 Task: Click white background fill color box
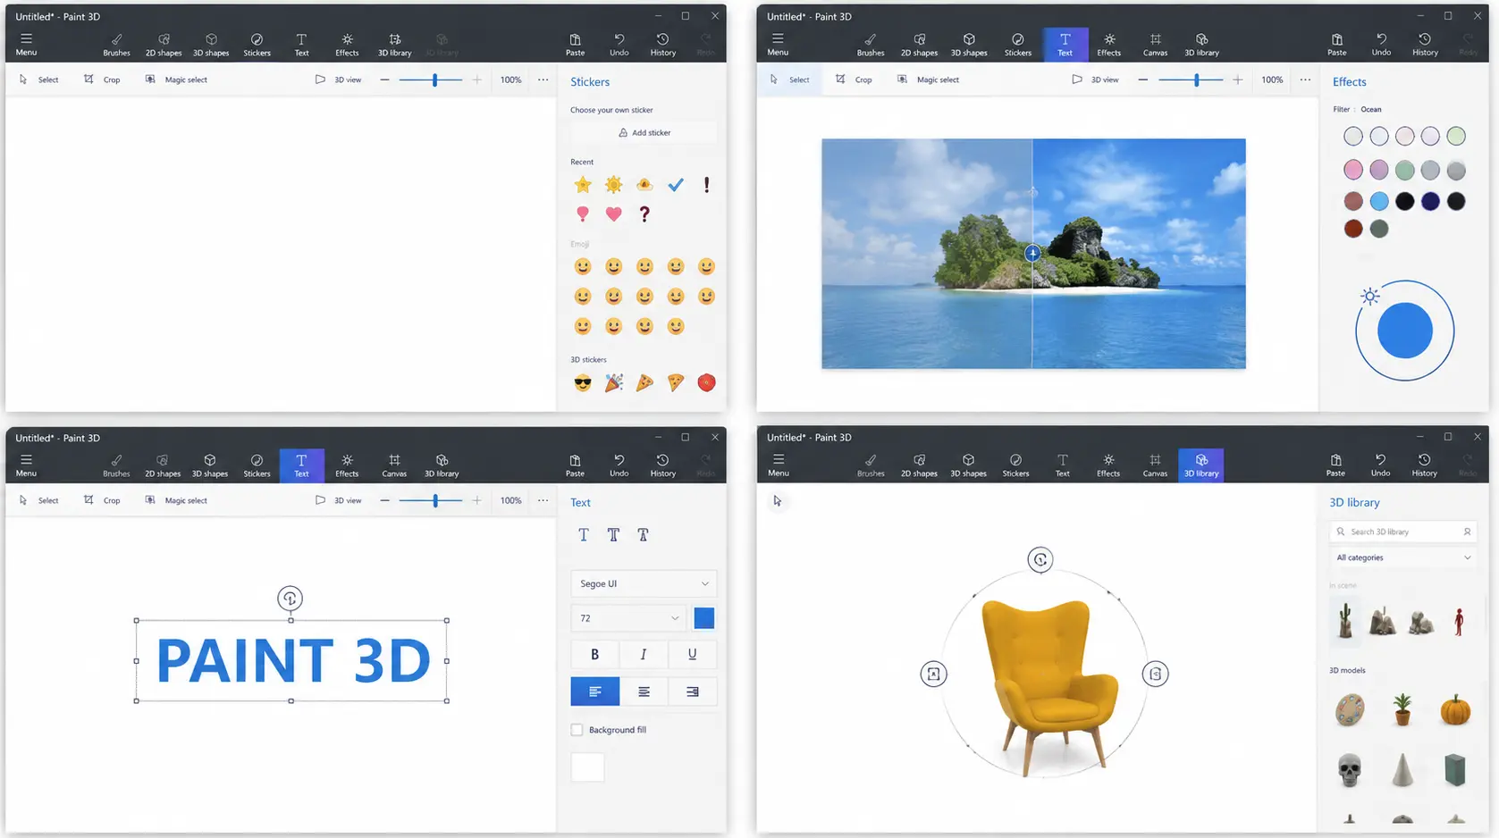click(x=587, y=767)
